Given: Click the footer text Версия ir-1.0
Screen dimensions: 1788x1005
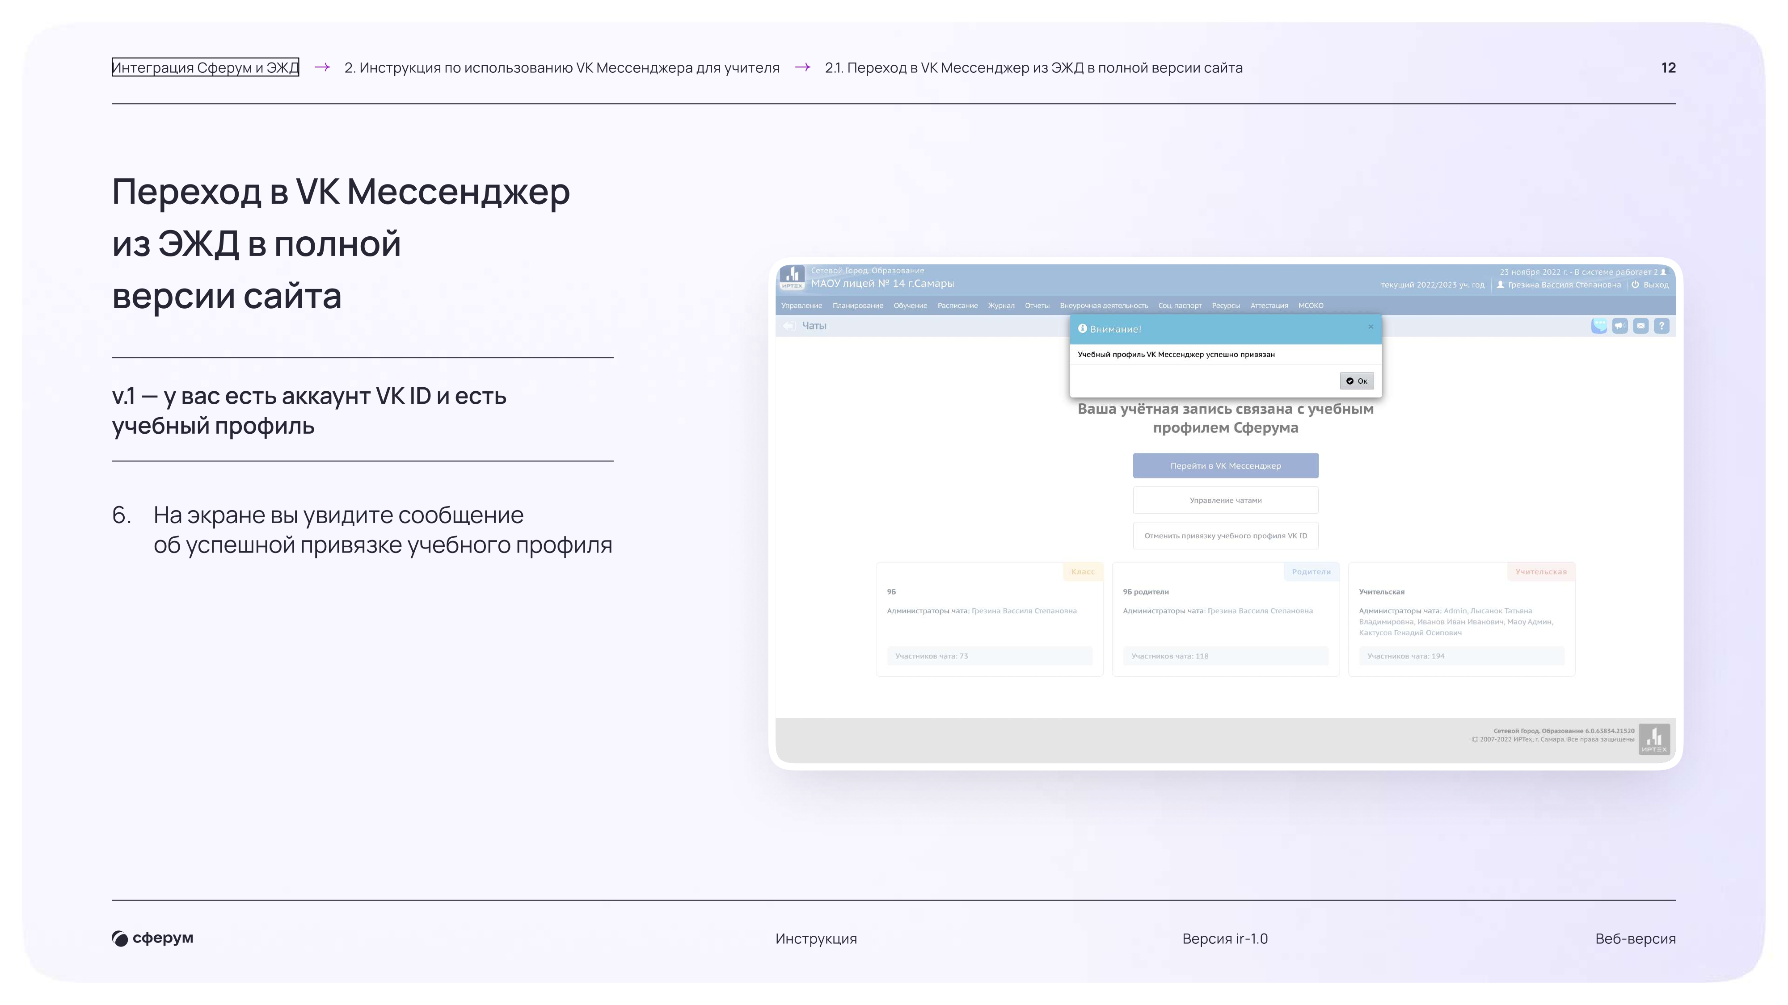Looking at the screenshot, I should click(1225, 938).
